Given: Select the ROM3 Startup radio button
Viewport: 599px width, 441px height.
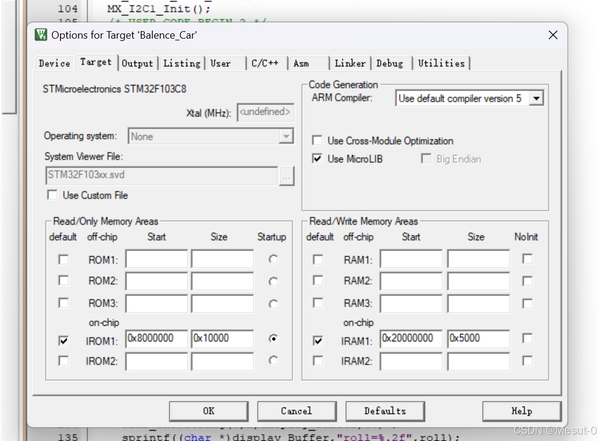Looking at the screenshot, I should [273, 304].
